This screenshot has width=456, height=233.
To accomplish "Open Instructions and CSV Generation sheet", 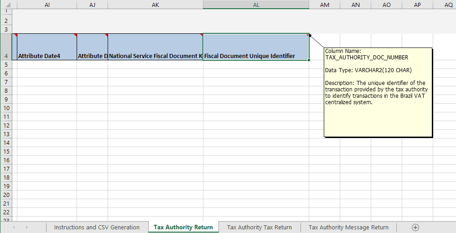I will point(97,228).
